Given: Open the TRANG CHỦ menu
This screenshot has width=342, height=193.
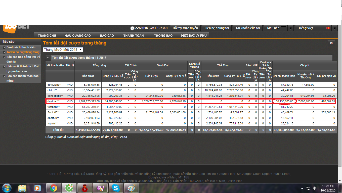Looking at the screenshot, I should point(47,36).
